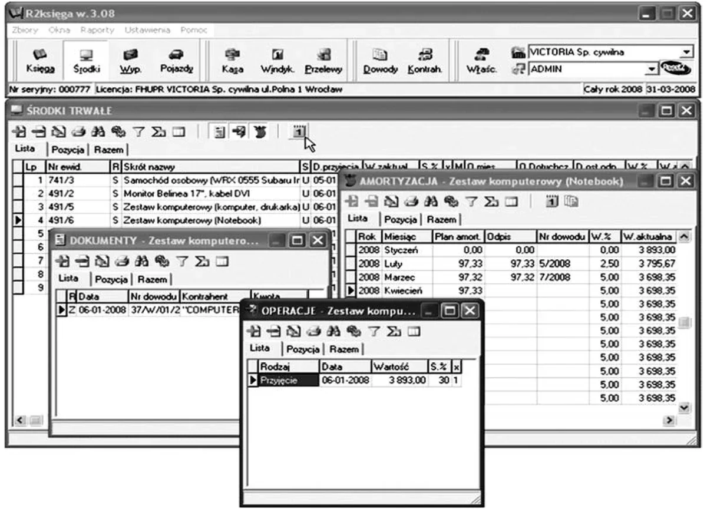Open the Wyp. module in the main toolbar
Screen dimensions: 707x512
(x=131, y=60)
